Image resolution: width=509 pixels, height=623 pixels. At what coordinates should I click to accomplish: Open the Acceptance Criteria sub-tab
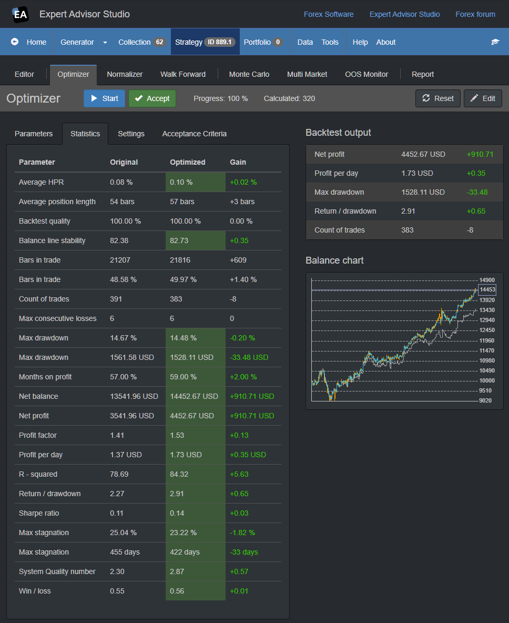194,134
